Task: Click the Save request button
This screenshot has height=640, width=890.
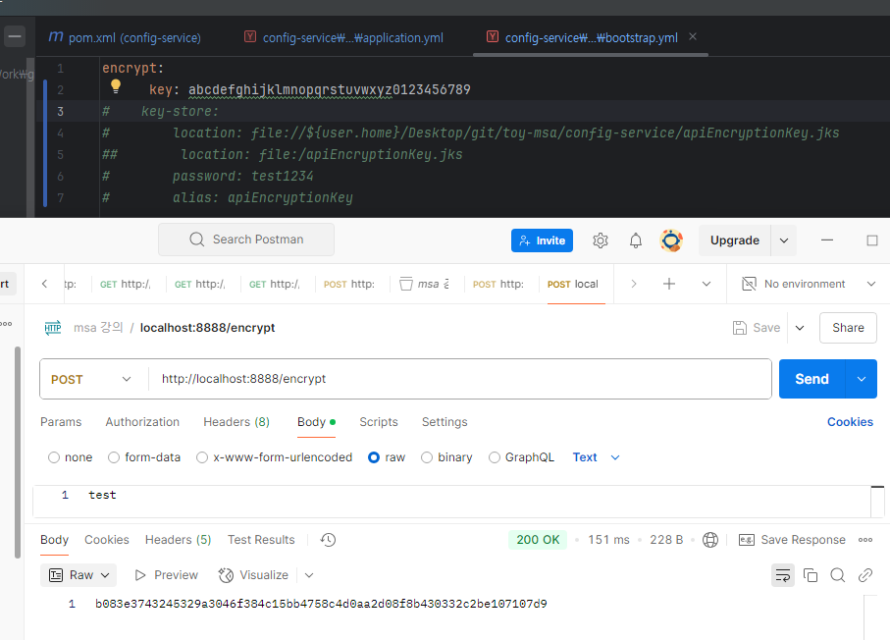Action: [x=757, y=328]
